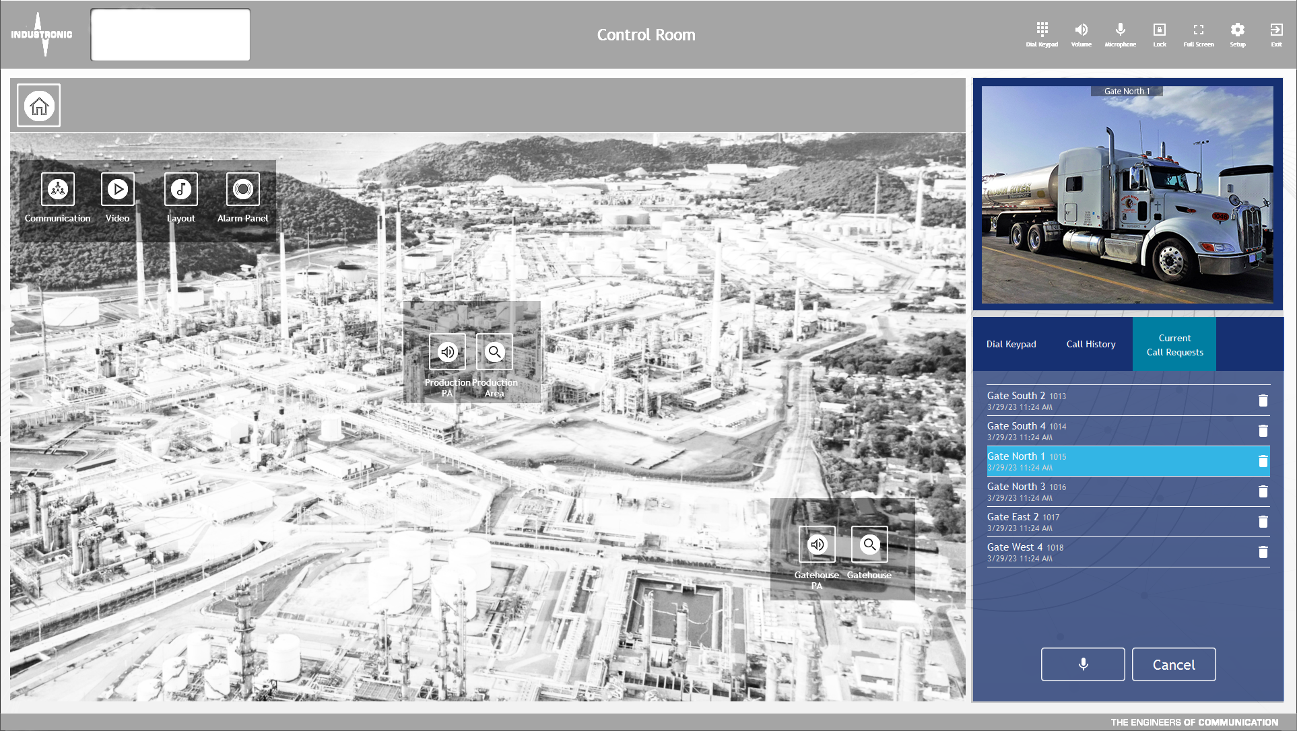Delete the Gate East 2 call request

point(1263,522)
